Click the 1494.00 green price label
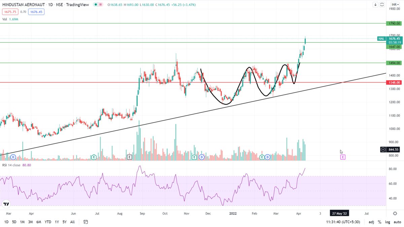This screenshot has height=227, width=404. click(394, 63)
